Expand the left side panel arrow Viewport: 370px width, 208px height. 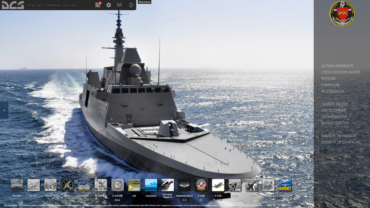point(4,110)
